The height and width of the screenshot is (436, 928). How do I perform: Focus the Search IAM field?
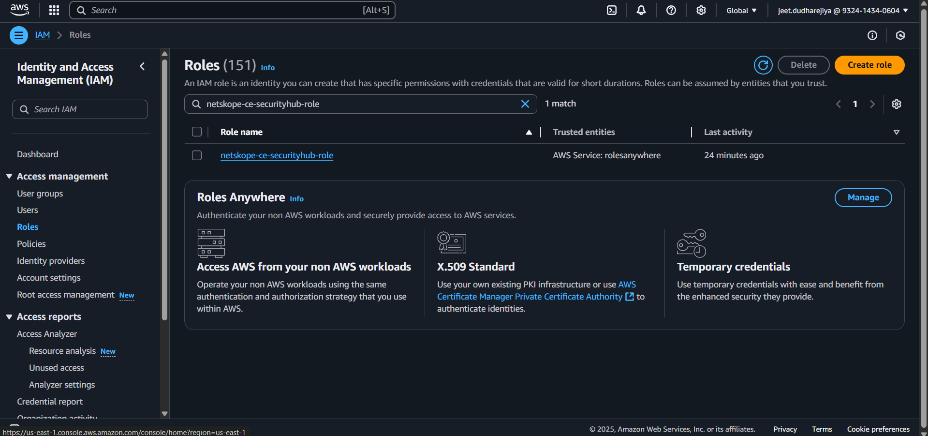80,109
